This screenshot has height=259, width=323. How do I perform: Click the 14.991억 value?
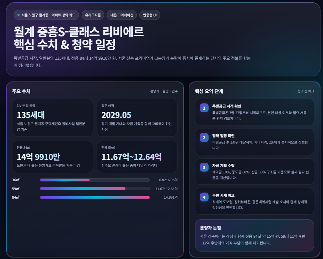pos(171,197)
